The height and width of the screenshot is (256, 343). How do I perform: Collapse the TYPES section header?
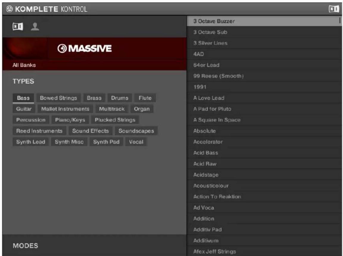click(24, 81)
